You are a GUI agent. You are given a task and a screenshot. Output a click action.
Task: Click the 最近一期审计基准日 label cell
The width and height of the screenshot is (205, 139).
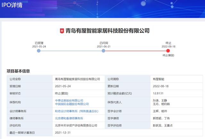[30, 133]
